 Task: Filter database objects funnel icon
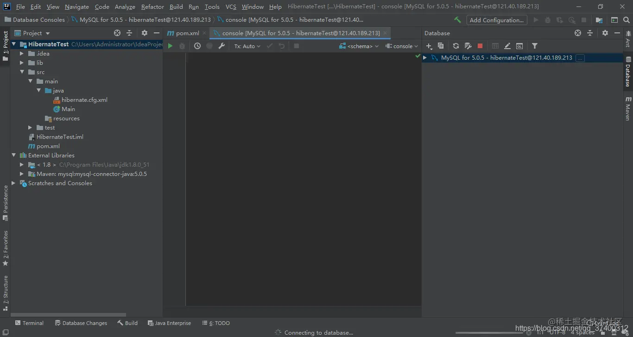[x=535, y=46]
